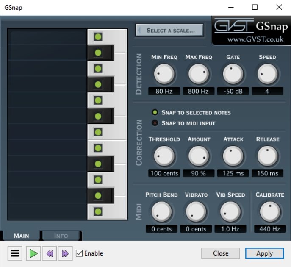Click the GVST logo
This screenshot has width=291, height=267.
234,25
